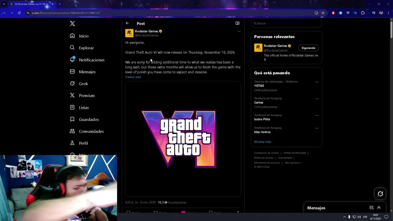
Task: Click the Siguiendo button for Rockstar Games
Action: pos(309,48)
